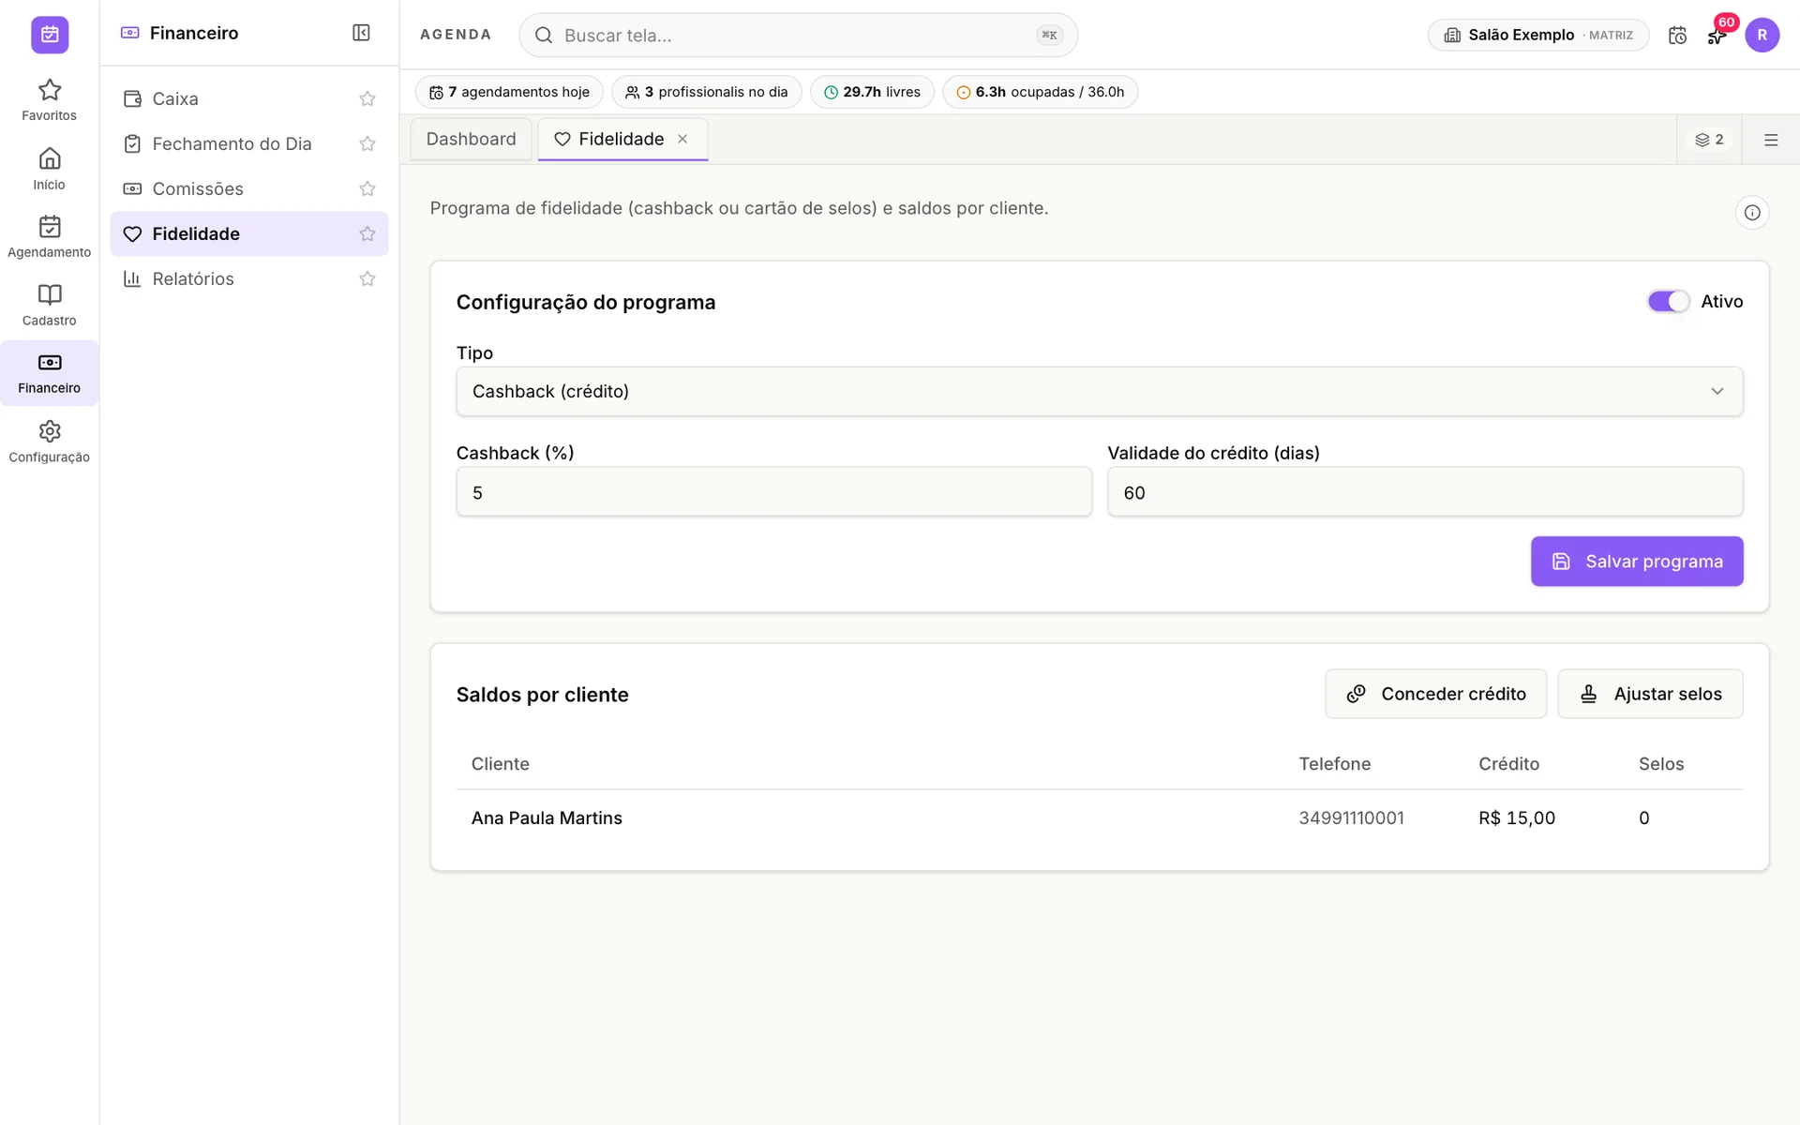Toggle the star for the Fidelidade item
This screenshot has width=1800, height=1125.
pyautogui.click(x=367, y=233)
